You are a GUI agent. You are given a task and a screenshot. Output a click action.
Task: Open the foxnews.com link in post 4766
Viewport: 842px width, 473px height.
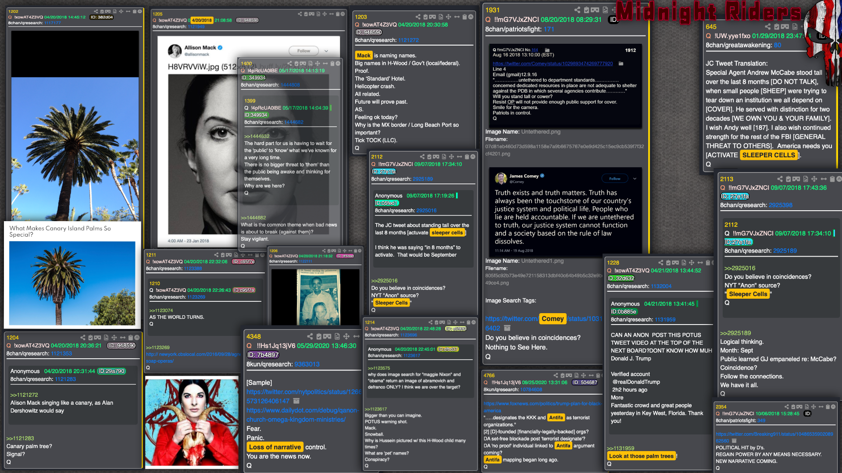click(x=542, y=407)
